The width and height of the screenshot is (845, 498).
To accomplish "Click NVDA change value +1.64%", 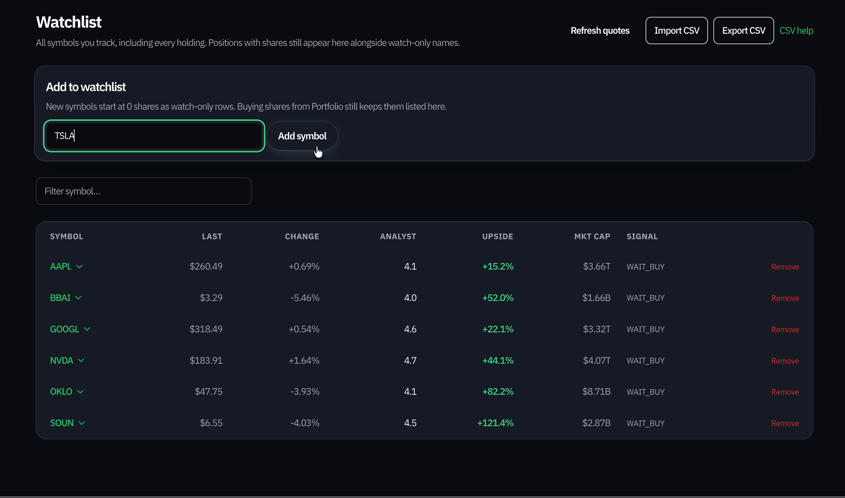I will click(x=304, y=360).
